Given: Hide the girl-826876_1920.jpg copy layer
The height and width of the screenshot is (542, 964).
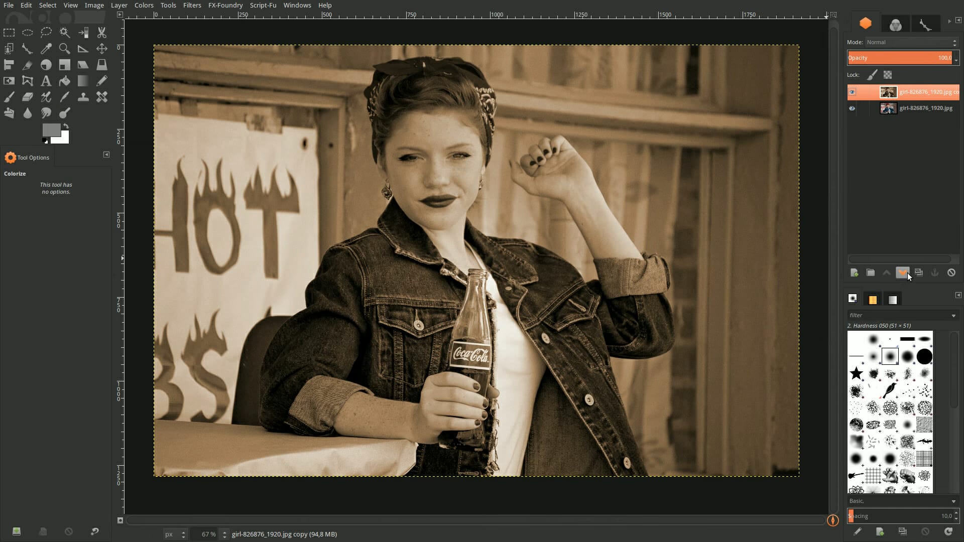Looking at the screenshot, I should (852, 92).
